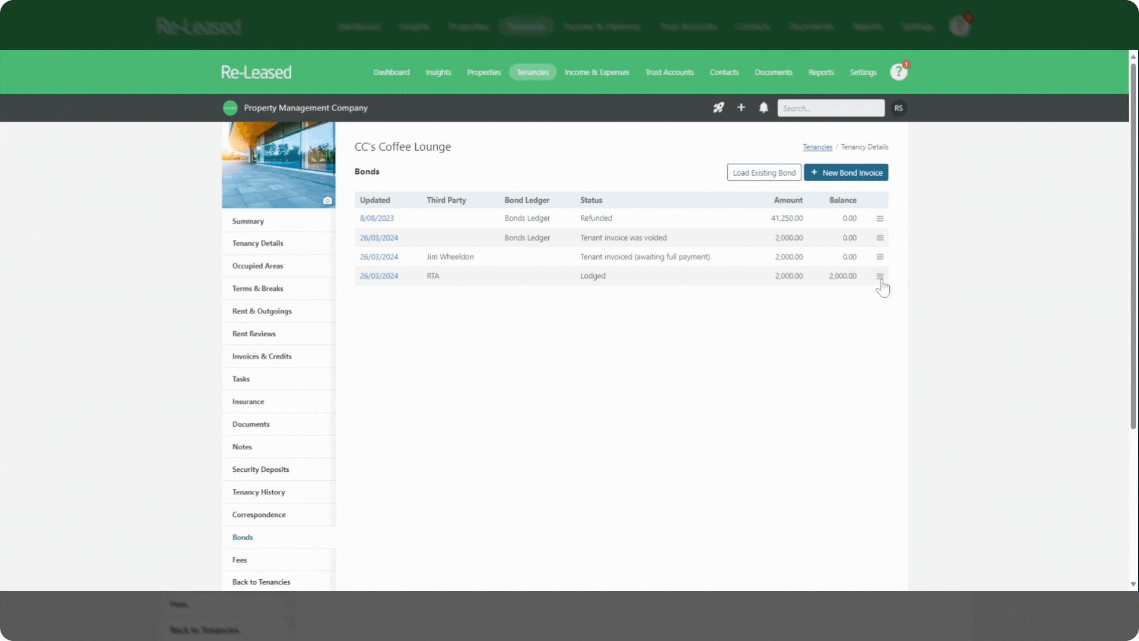Image resolution: width=1139 pixels, height=641 pixels.
Task: Click the Lodged status cell
Action: (x=593, y=276)
